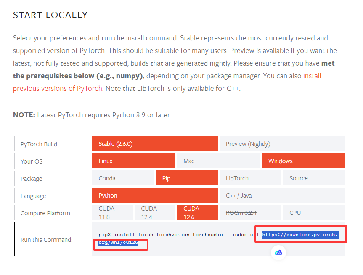Click the floating circular extension icon
The height and width of the screenshot is (275, 363).
tap(278, 253)
